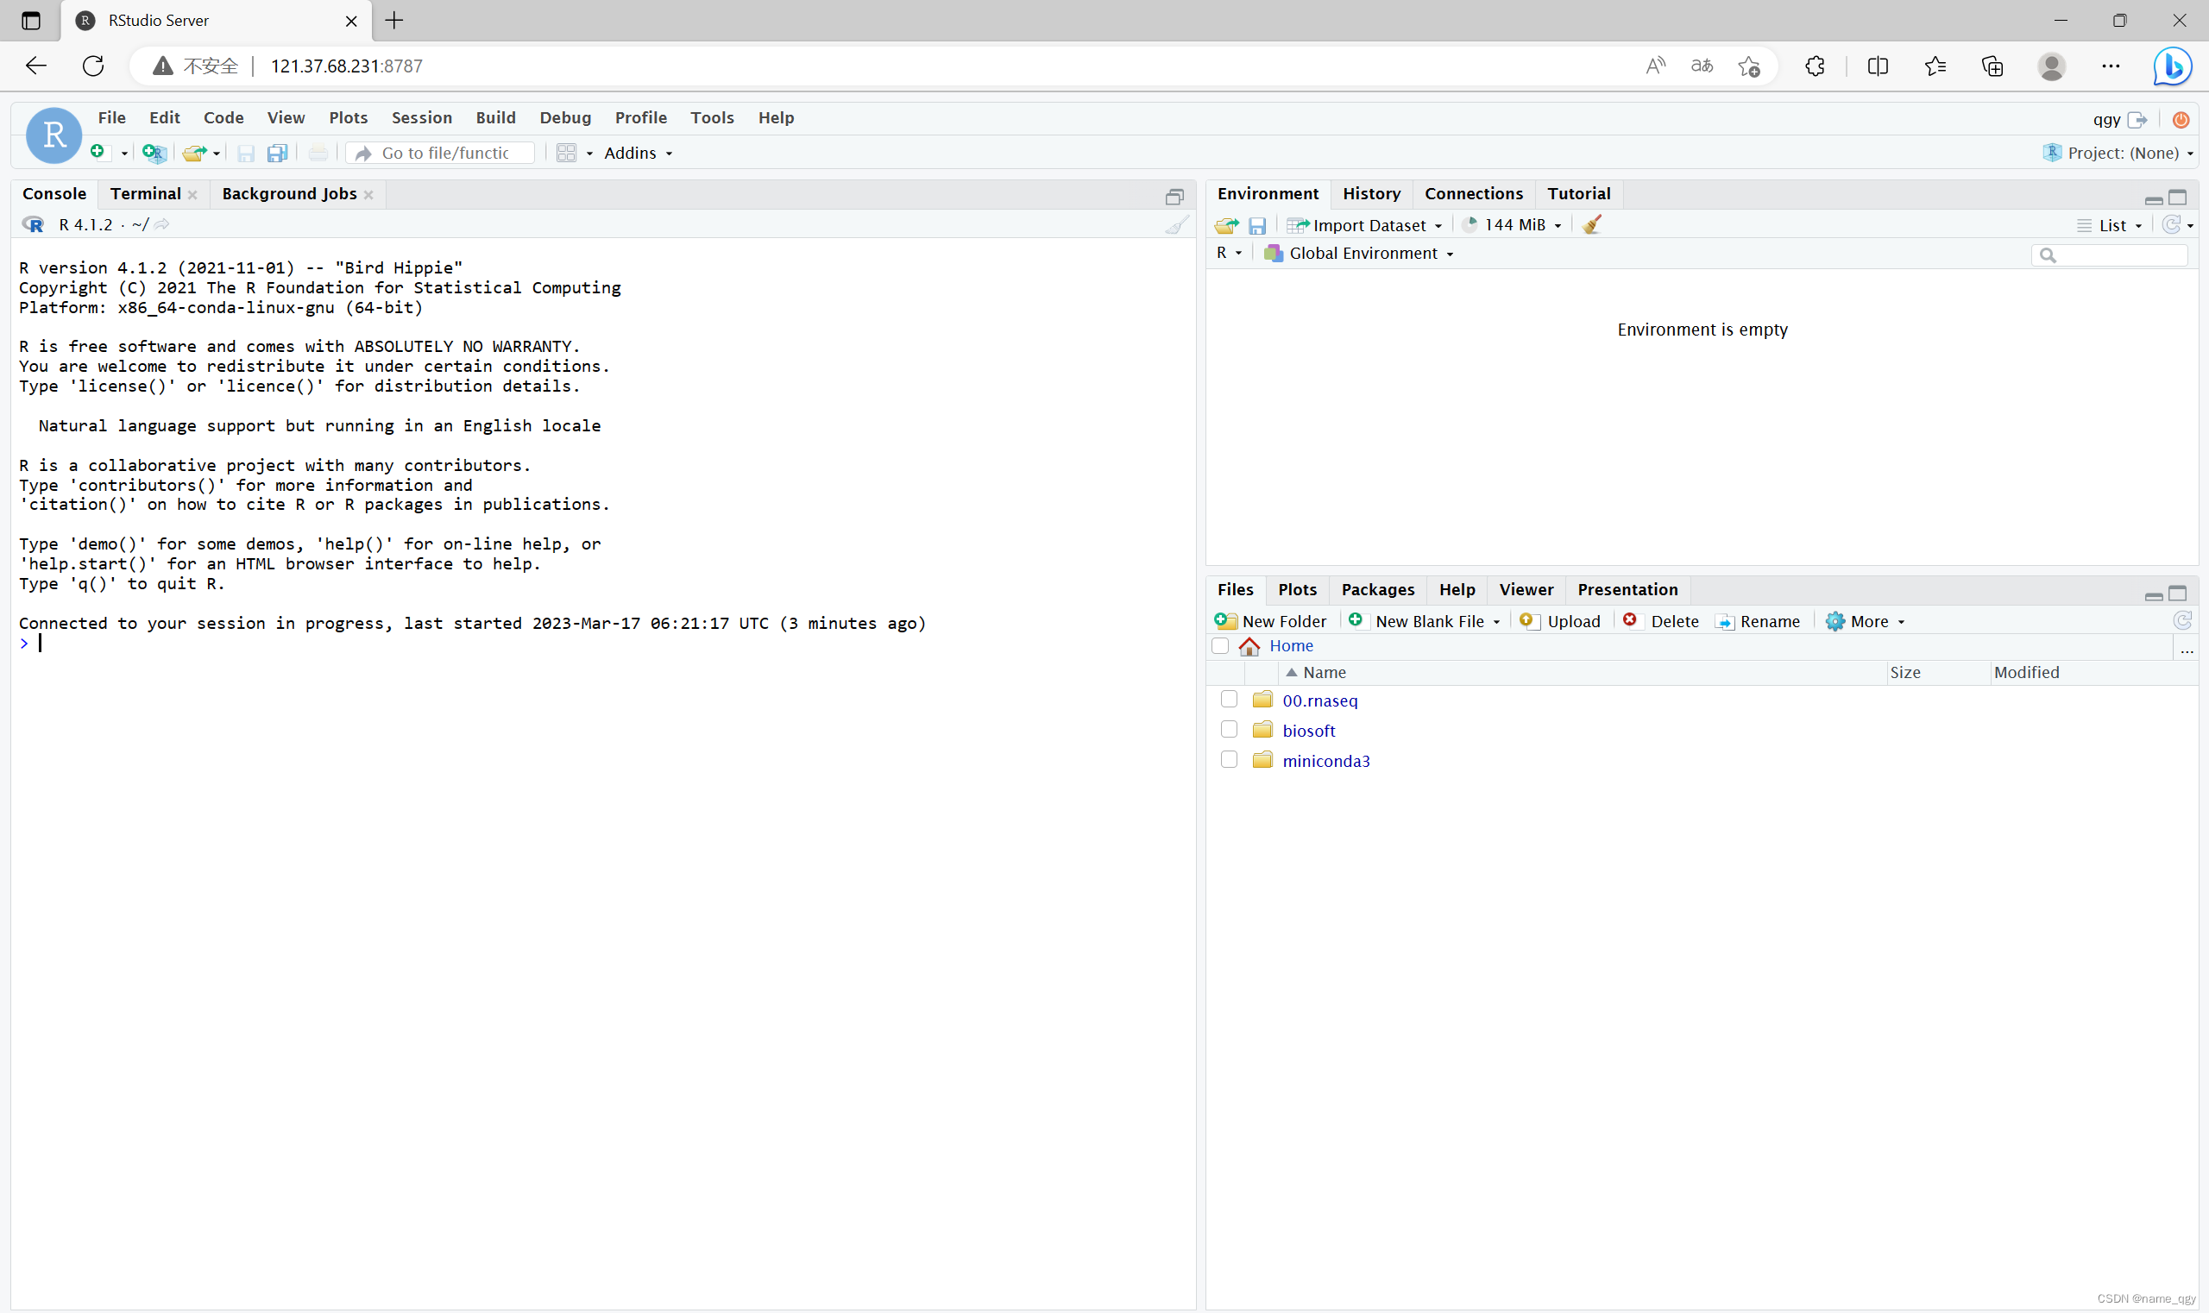View current working directory arrow icon

pos(162,225)
